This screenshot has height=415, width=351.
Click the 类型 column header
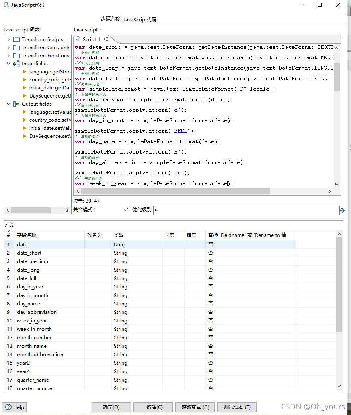tap(137, 235)
